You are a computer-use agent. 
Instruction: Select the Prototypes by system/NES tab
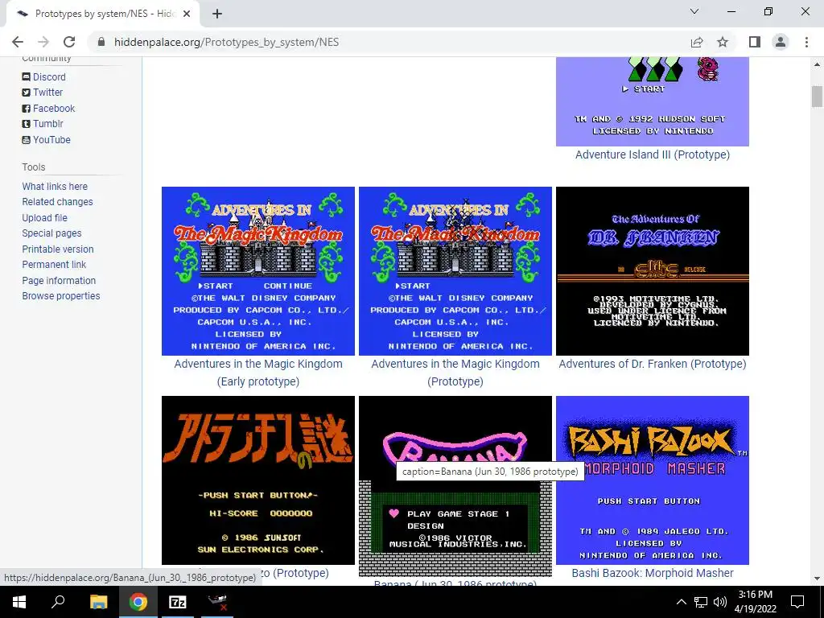tap(102, 14)
